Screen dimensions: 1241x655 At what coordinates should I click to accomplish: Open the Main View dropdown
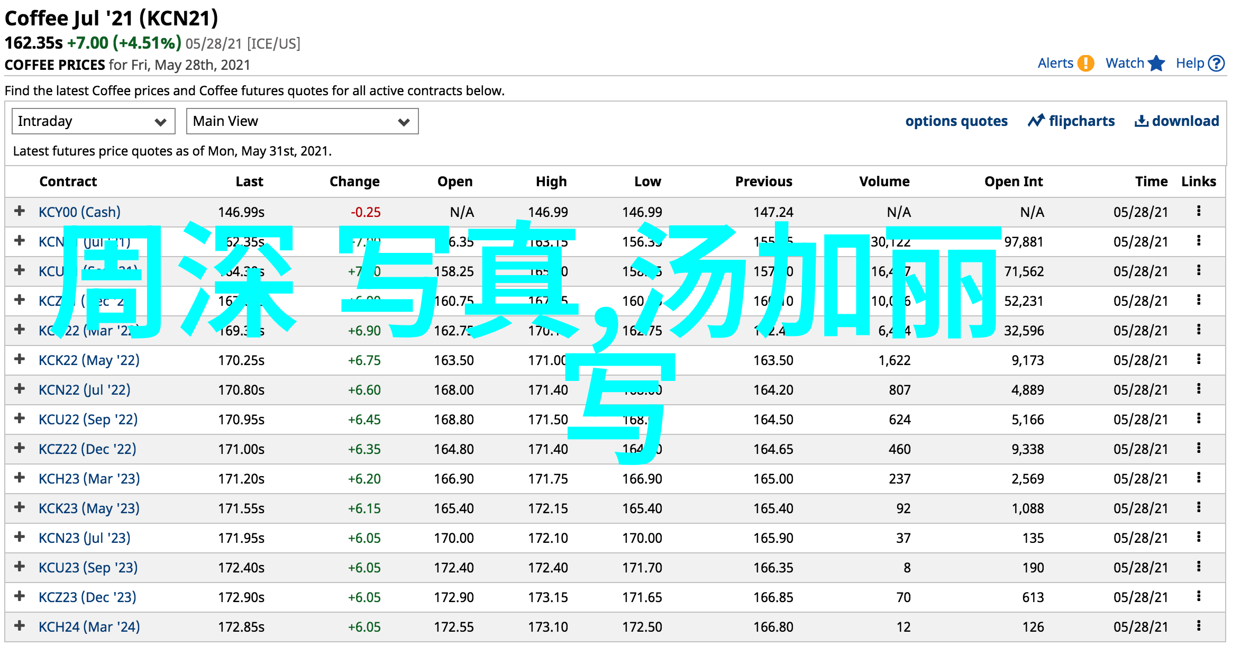[x=302, y=121]
